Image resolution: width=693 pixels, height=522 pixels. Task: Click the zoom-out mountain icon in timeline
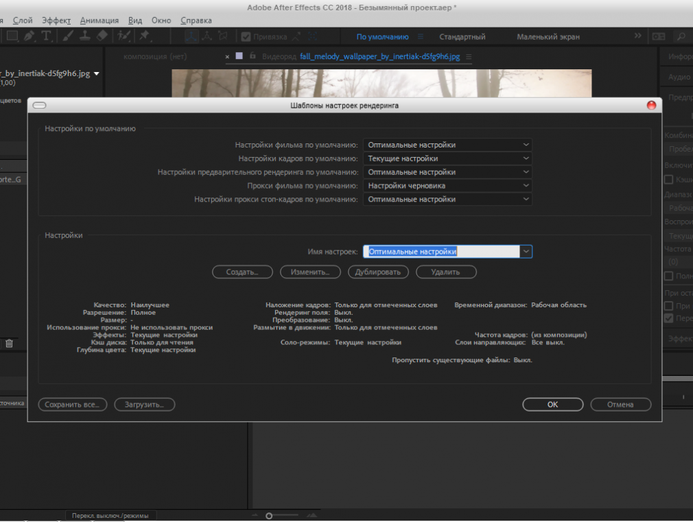[x=255, y=515]
